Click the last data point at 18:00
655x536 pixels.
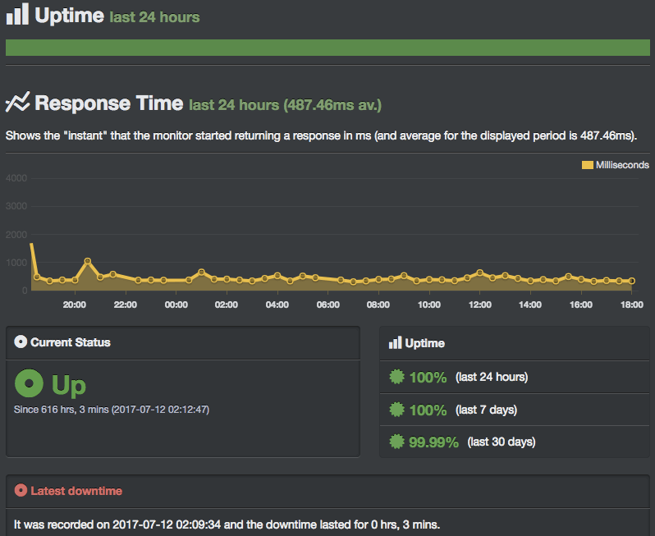tap(632, 281)
